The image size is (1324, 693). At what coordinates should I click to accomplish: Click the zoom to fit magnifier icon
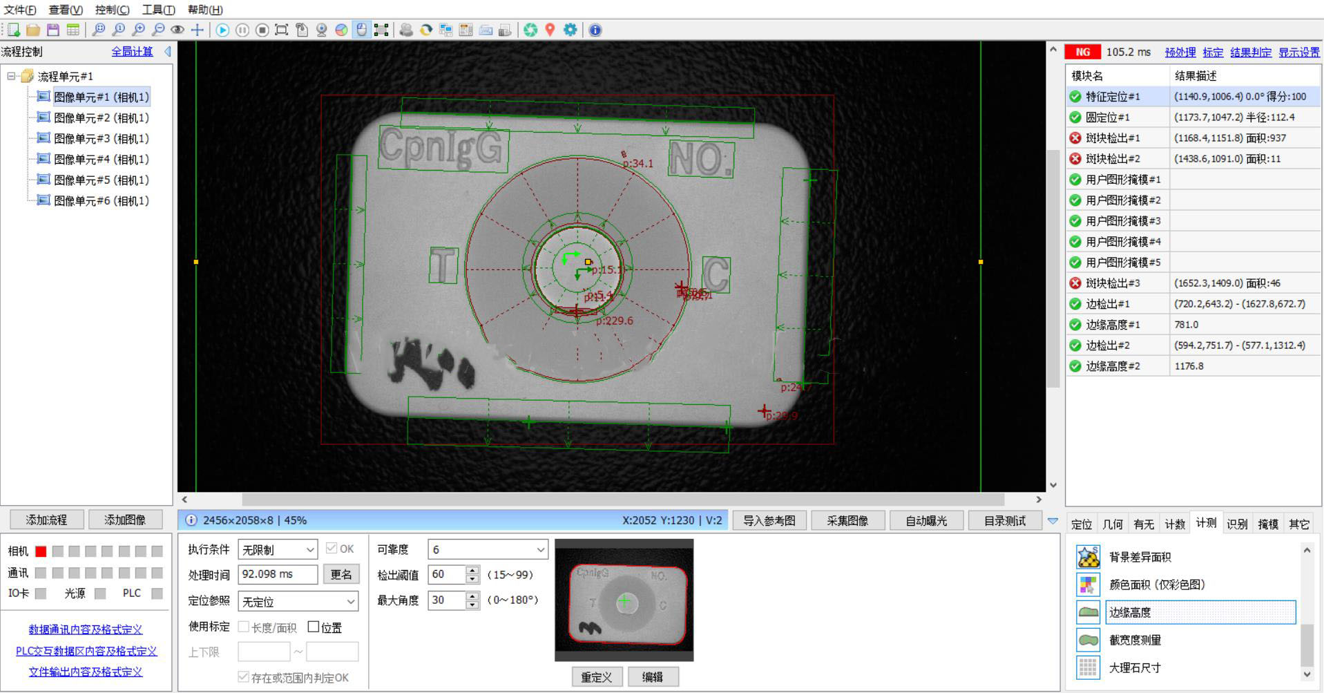point(99,30)
